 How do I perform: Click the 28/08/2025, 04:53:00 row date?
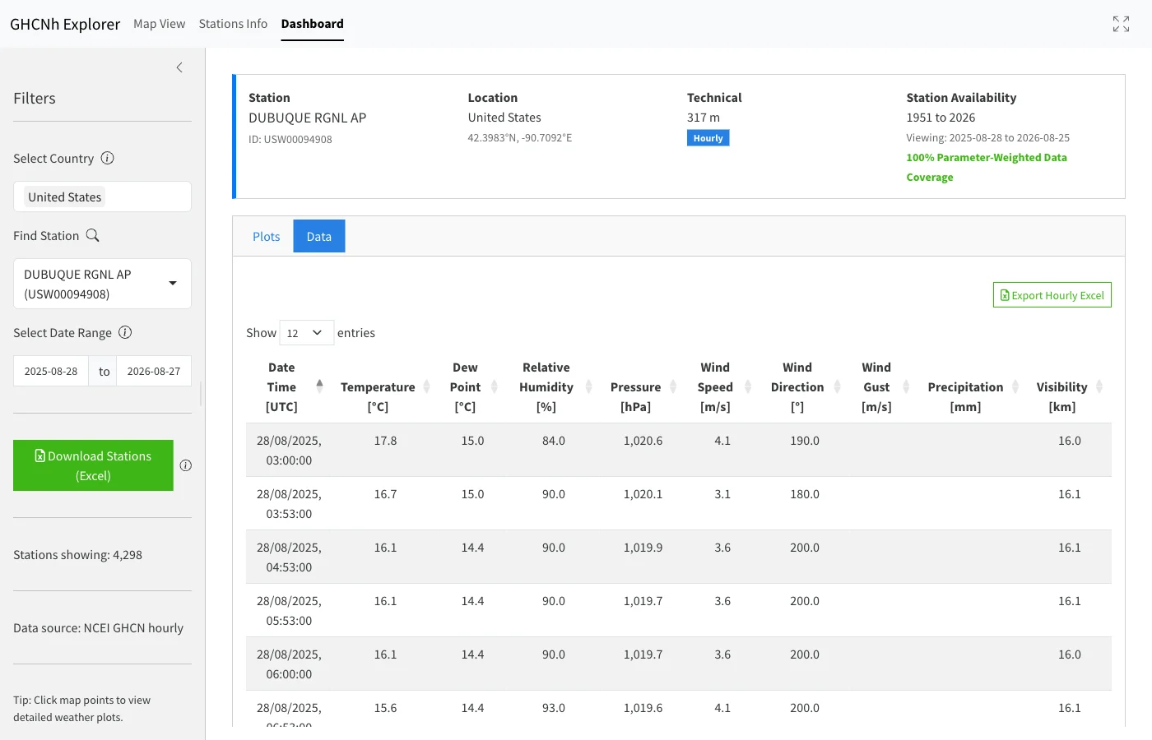pyautogui.click(x=289, y=557)
